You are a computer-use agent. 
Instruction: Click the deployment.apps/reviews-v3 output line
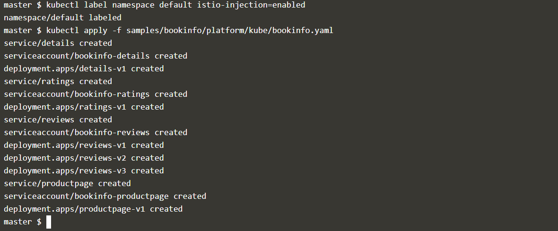pos(84,171)
